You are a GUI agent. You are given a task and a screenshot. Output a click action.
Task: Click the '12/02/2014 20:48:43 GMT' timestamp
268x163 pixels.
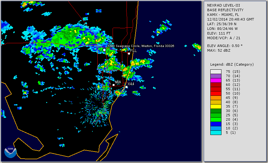(230, 19)
